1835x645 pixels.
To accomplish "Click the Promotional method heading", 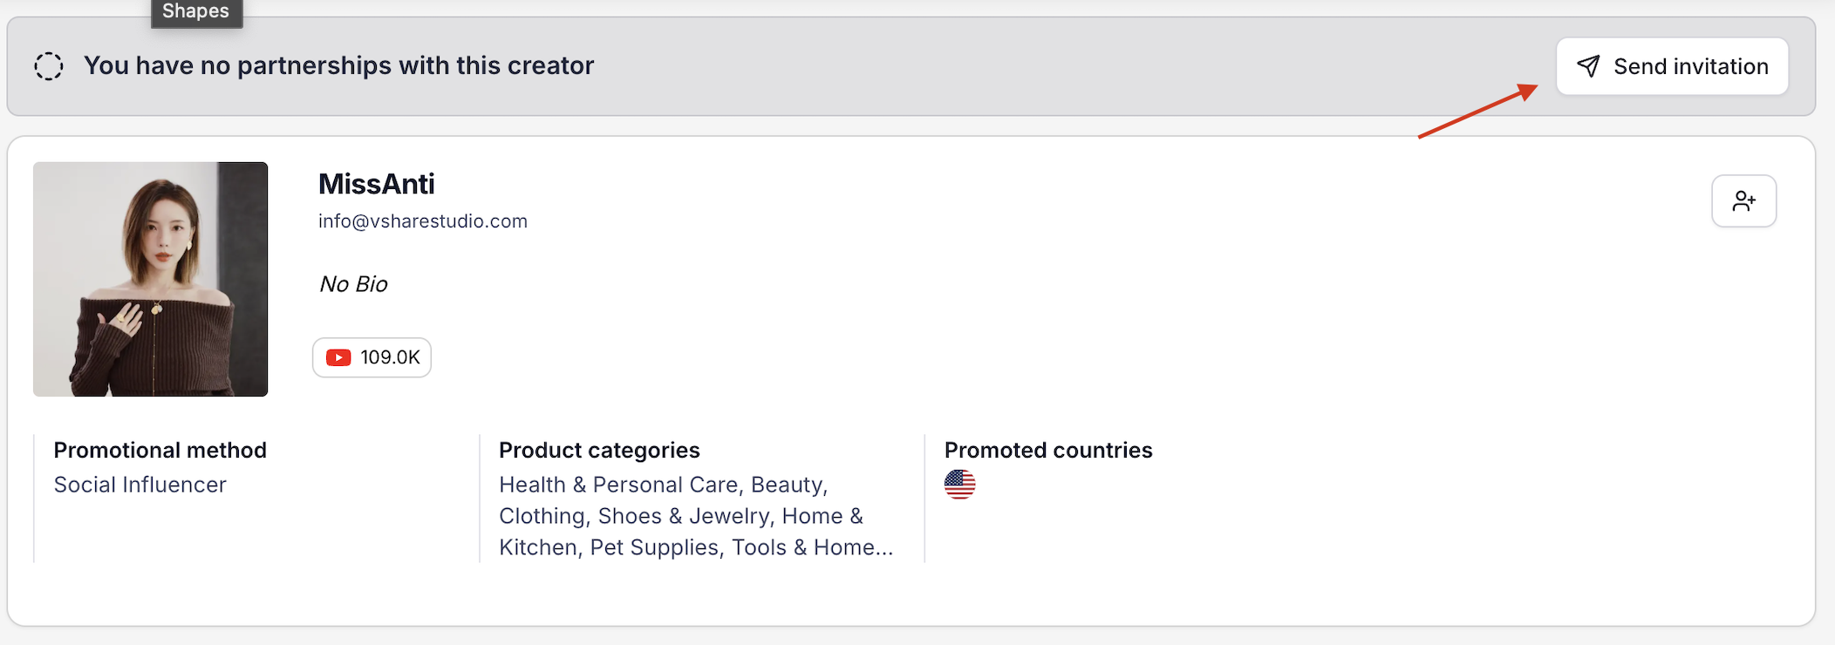I will 160,450.
